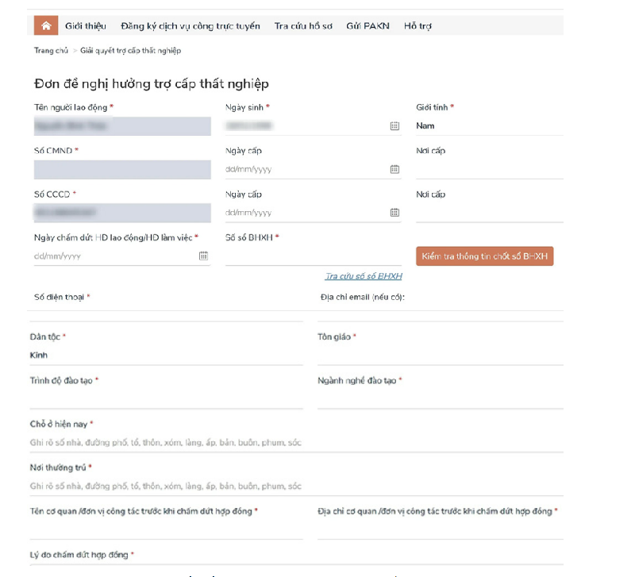Select the Gửi PAKN menu item
635x577 pixels.
[x=368, y=26]
